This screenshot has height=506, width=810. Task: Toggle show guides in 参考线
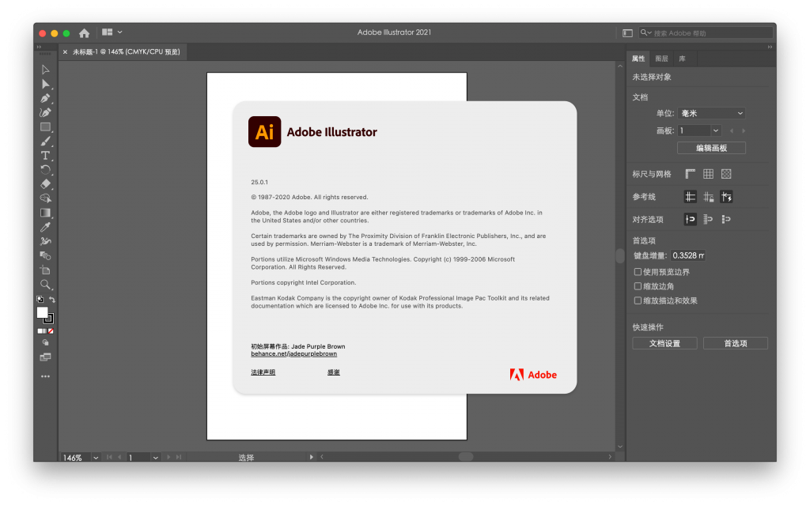690,197
